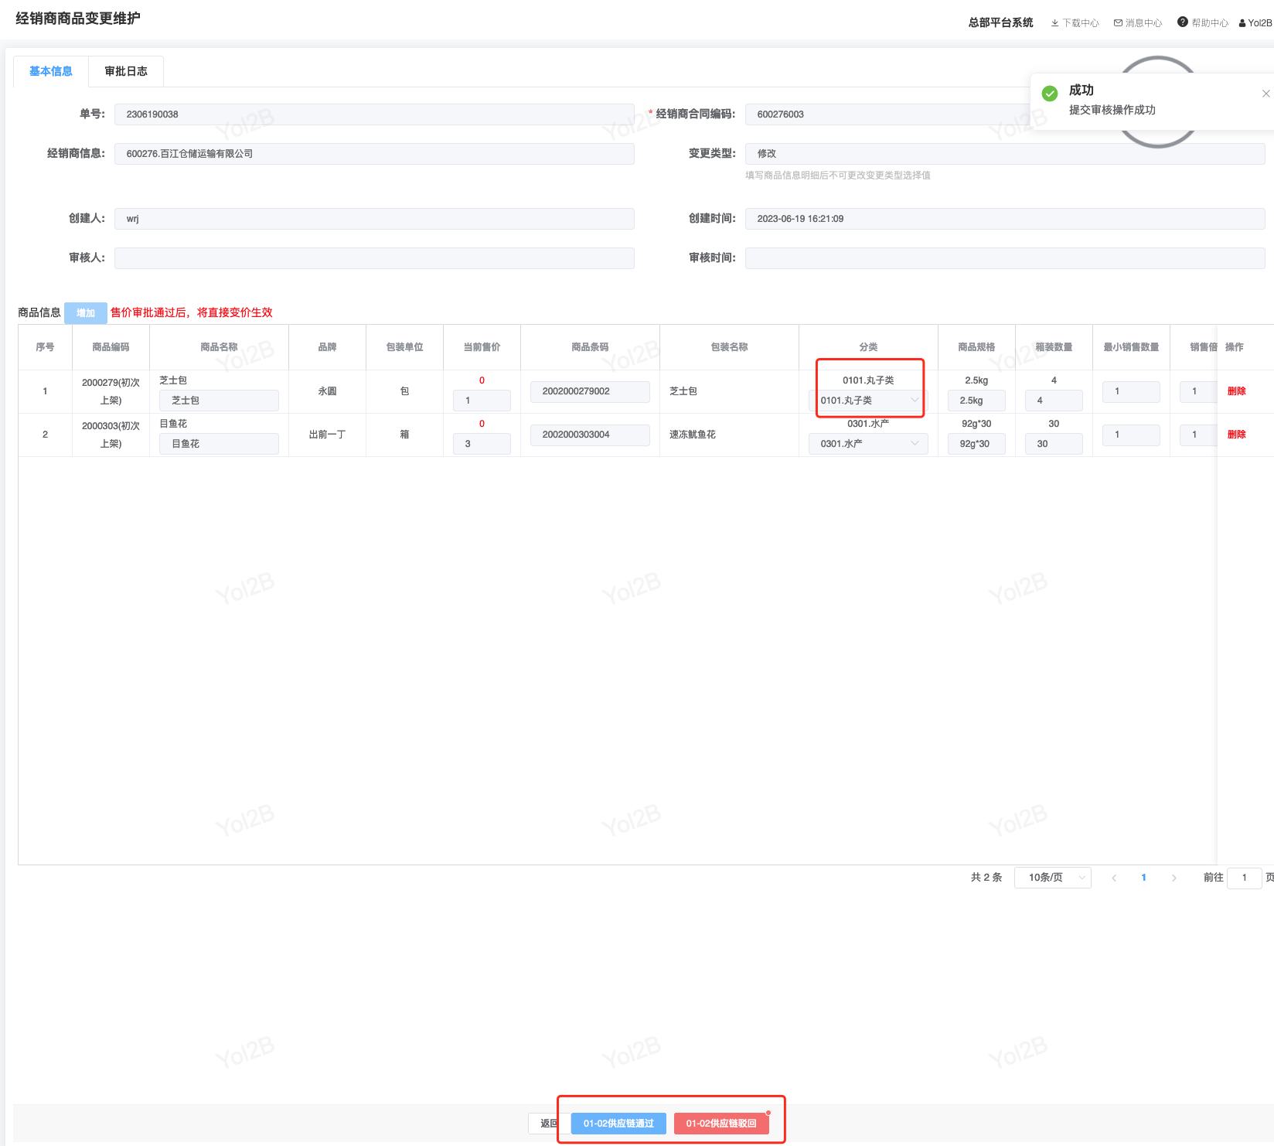Click 01-02供应链驳回 reject button
The height and width of the screenshot is (1146, 1274).
(x=721, y=1124)
